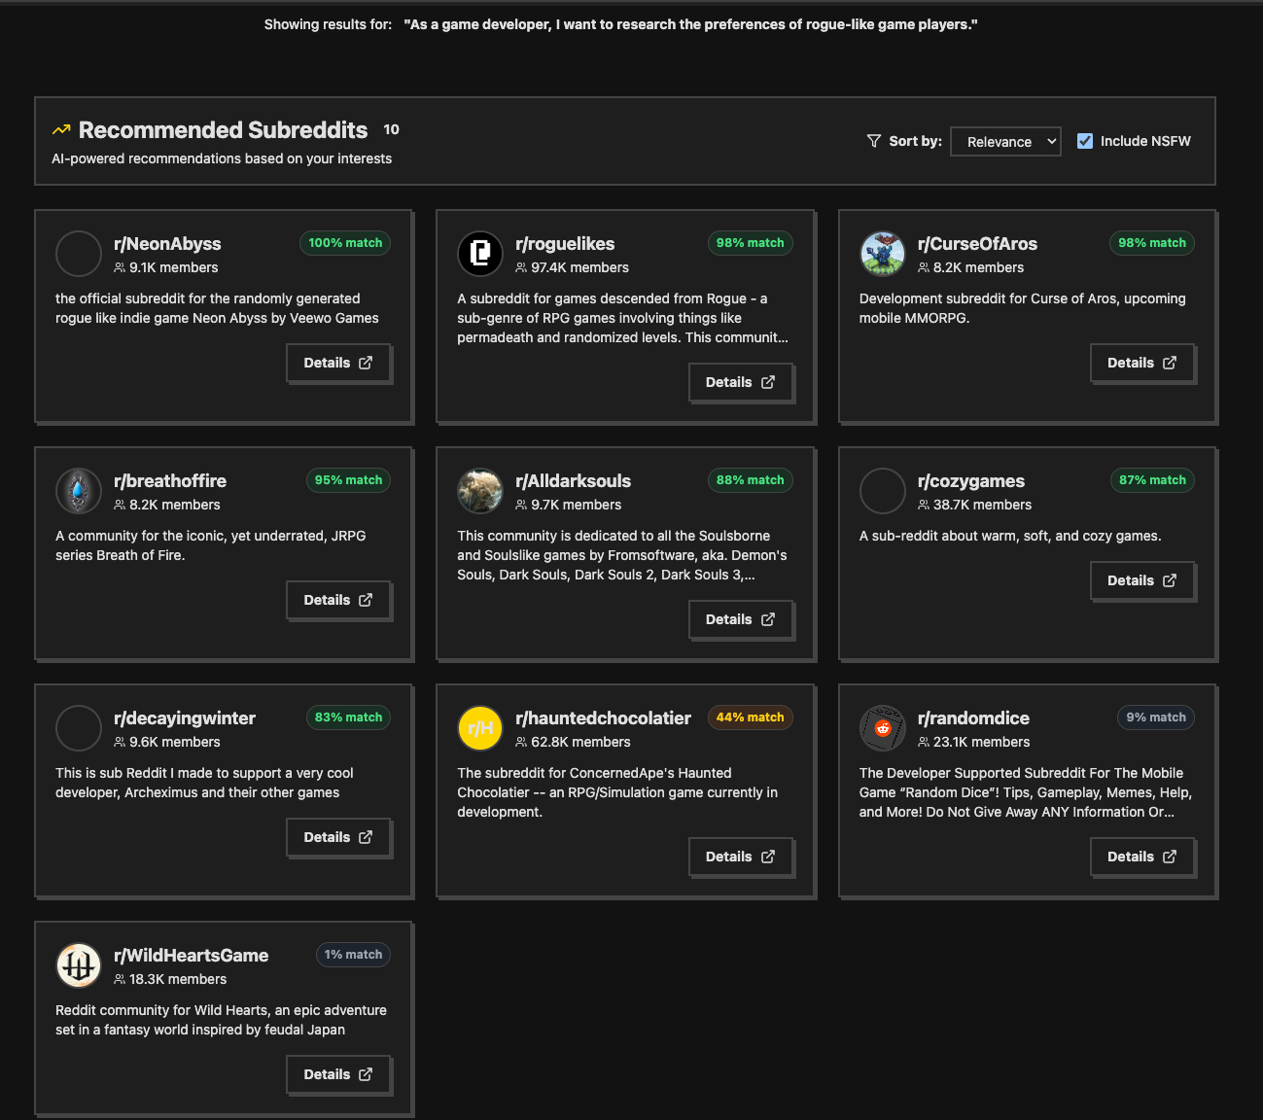This screenshot has height=1120, width=1263.
Task: Click the r/roguelikes subreddit title
Action: [565, 244]
